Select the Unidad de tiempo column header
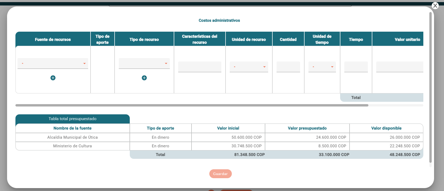444x191 pixels. [x=322, y=39]
